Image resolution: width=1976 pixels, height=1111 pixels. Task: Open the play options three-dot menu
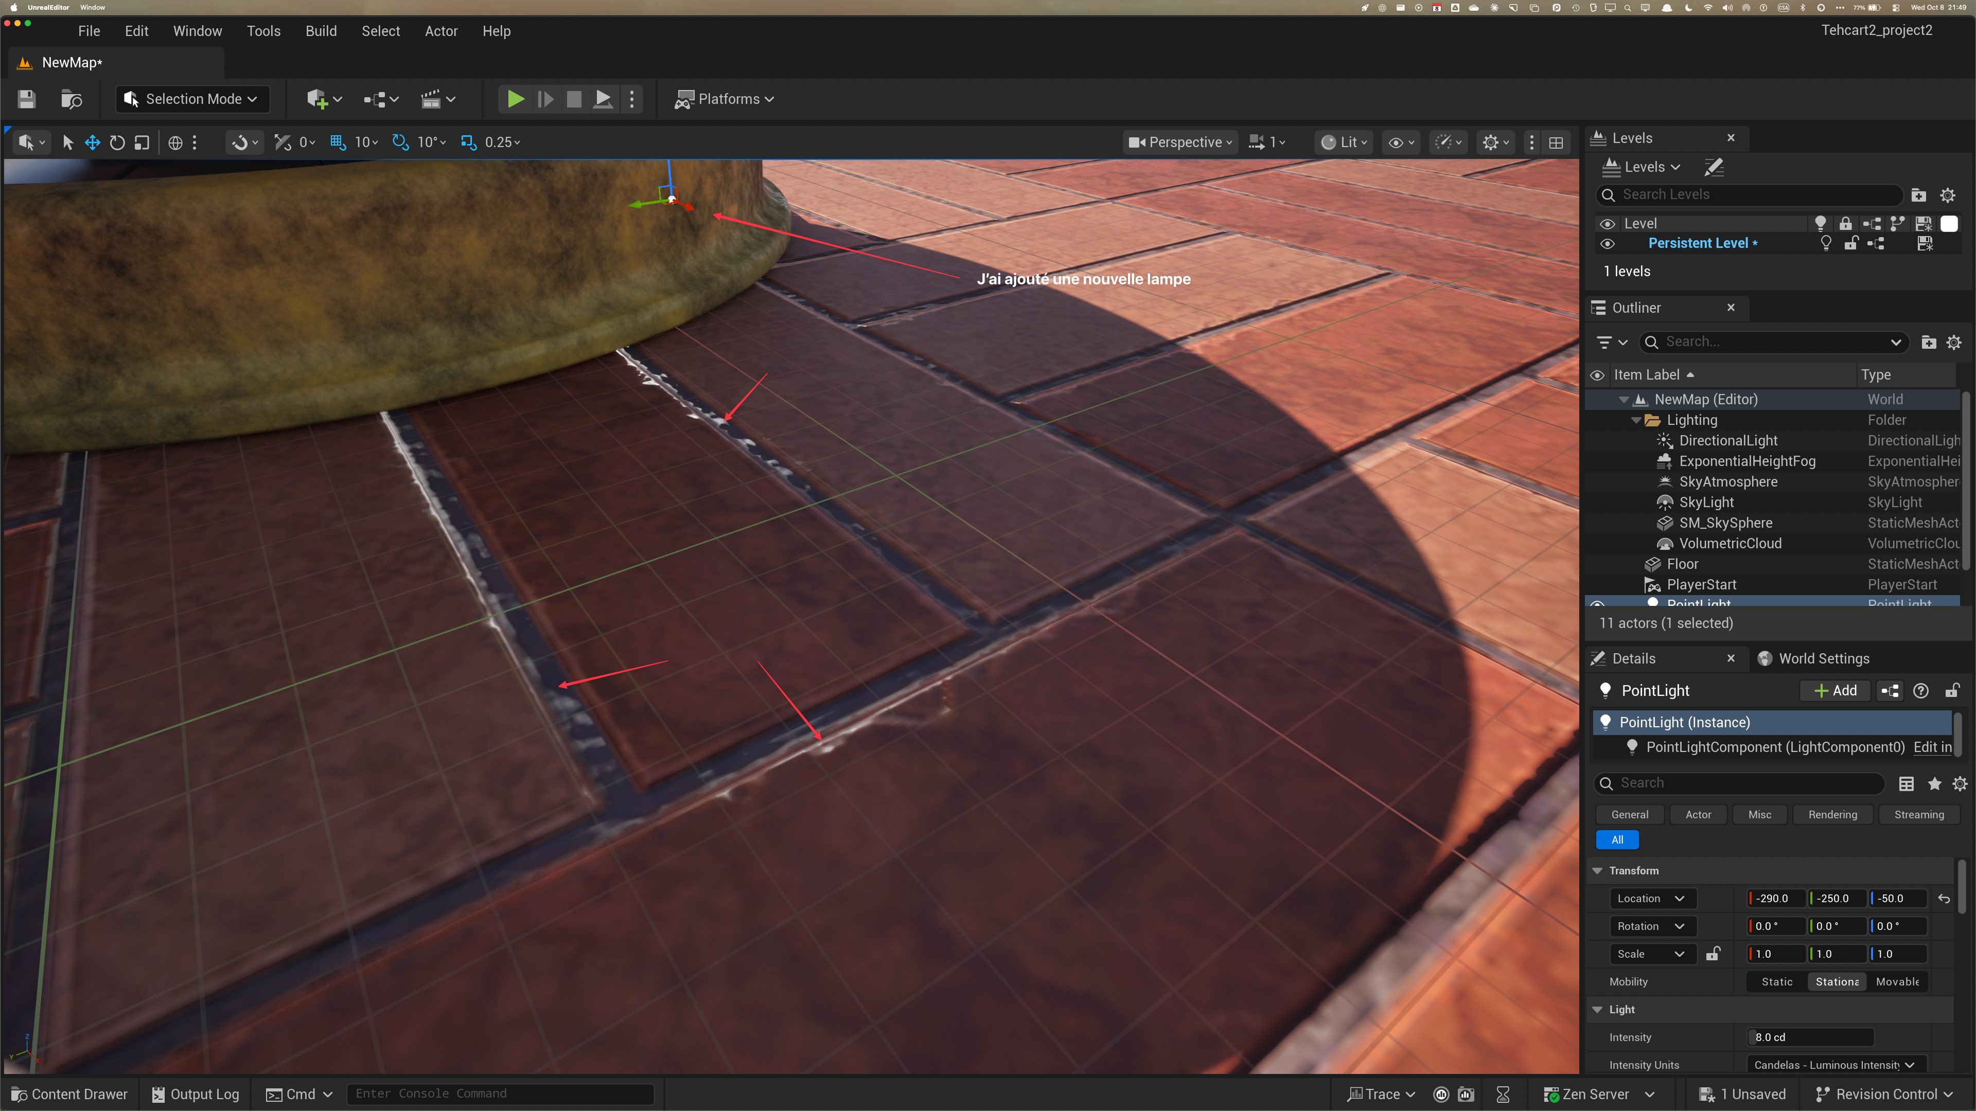632,99
